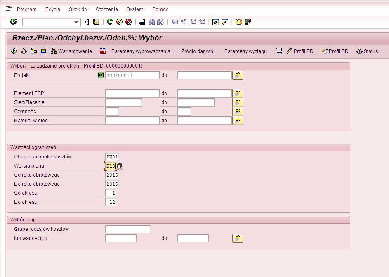Open value help beside Wersja planu
The height and width of the screenshot is (277, 389).
(120, 166)
